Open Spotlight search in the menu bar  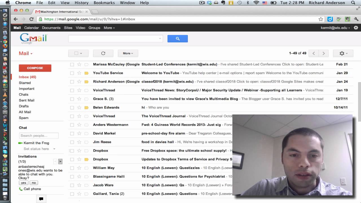pyautogui.click(x=353, y=3)
